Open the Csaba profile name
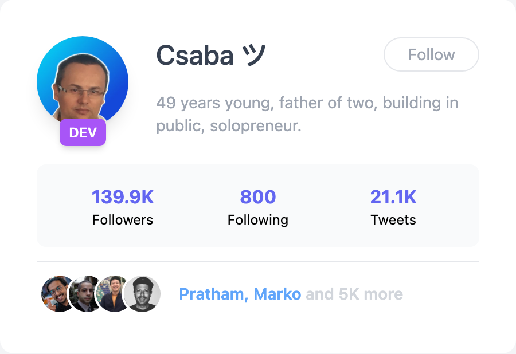516x354 pixels. [x=194, y=56]
